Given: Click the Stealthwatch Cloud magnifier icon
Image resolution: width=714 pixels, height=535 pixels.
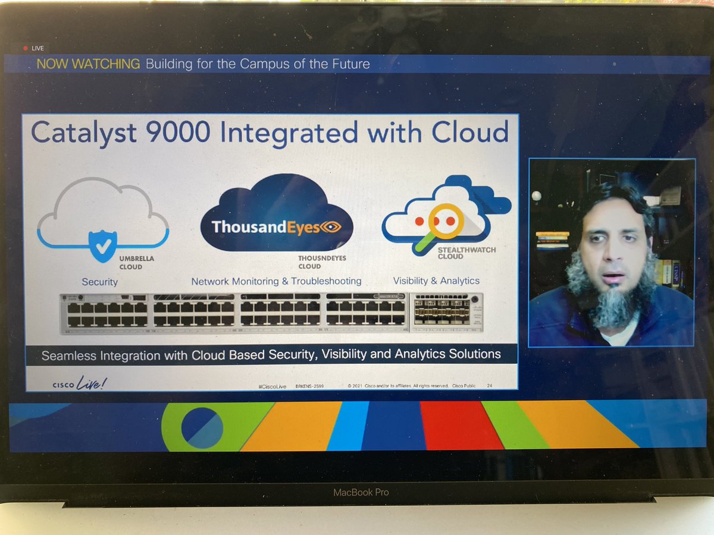Looking at the screenshot, I should pos(440,226).
